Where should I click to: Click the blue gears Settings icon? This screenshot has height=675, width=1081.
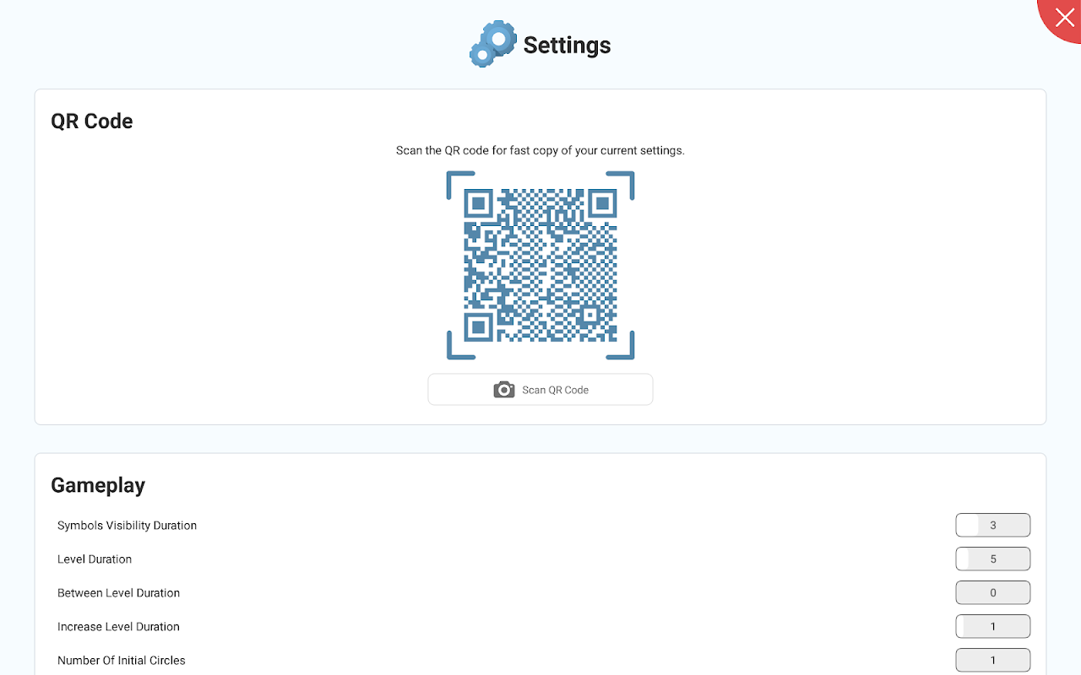tap(493, 44)
